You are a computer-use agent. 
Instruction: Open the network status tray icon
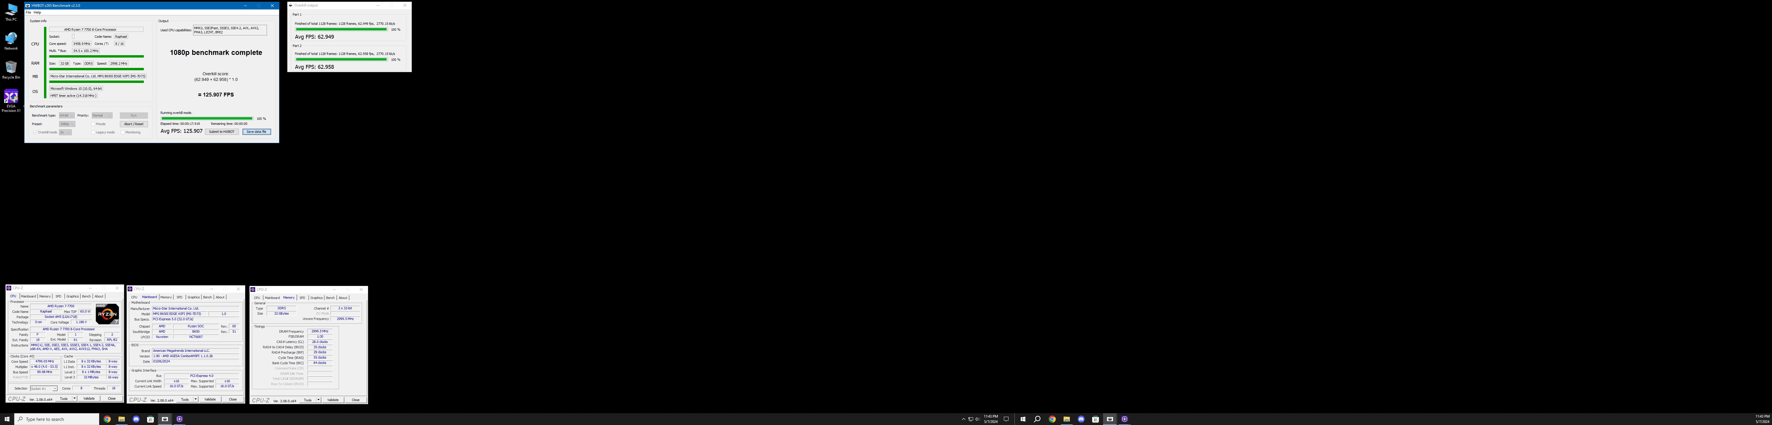click(970, 419)
